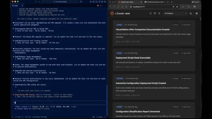Click CHANGE badge on Deployment Script Made Executable card

(119, 53)
